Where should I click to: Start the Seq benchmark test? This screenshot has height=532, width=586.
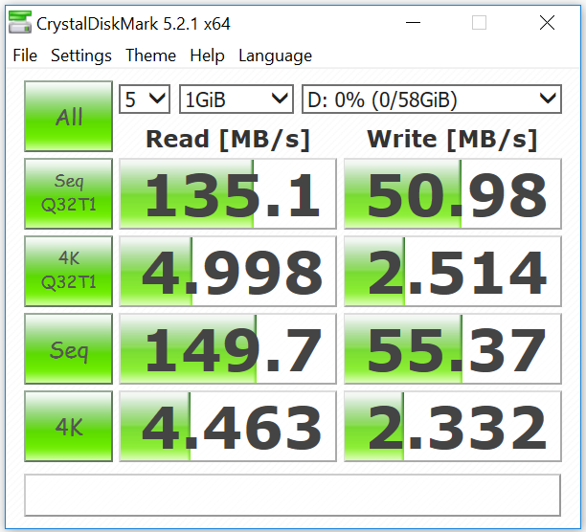pos(68,349)
